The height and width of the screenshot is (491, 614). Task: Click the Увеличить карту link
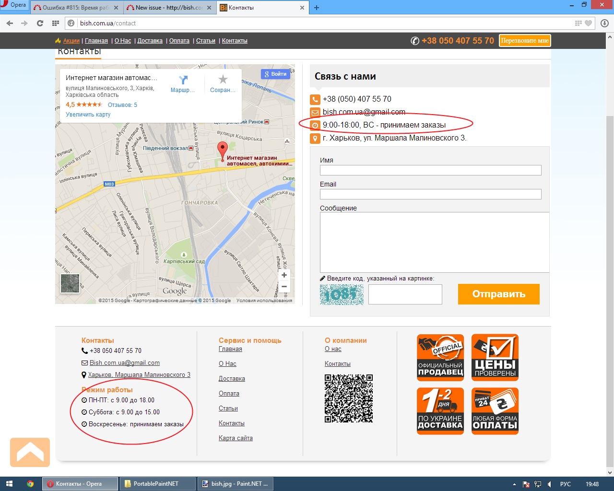(88, 115)
